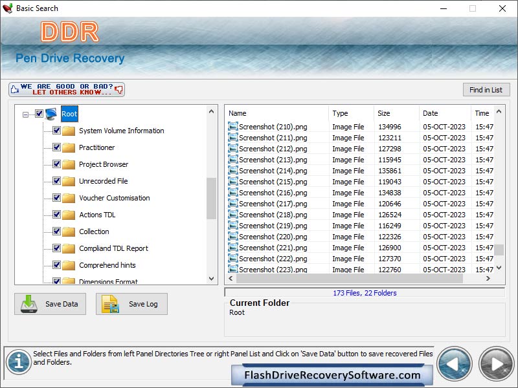Uncheck the Actions TDL checkbox
The width and height of the screenshot is (518, 388).
coord(56,215)
